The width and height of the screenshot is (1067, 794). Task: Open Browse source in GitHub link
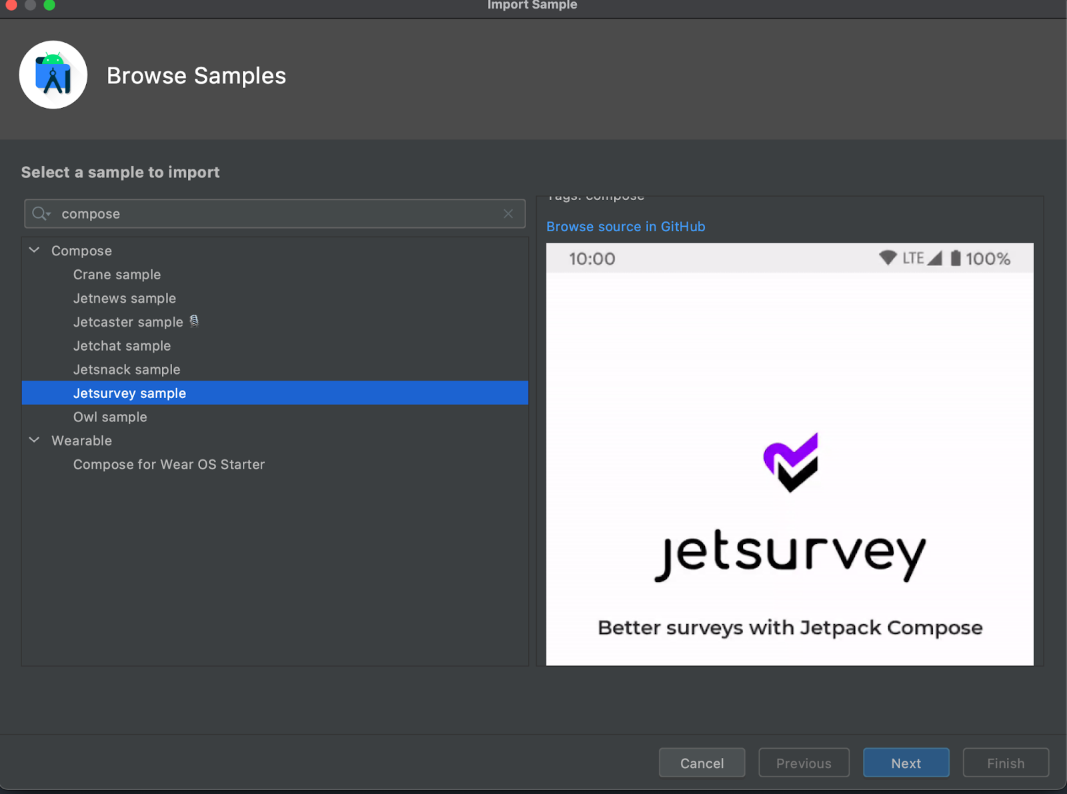pyautogui.click(x=626, y=227)
